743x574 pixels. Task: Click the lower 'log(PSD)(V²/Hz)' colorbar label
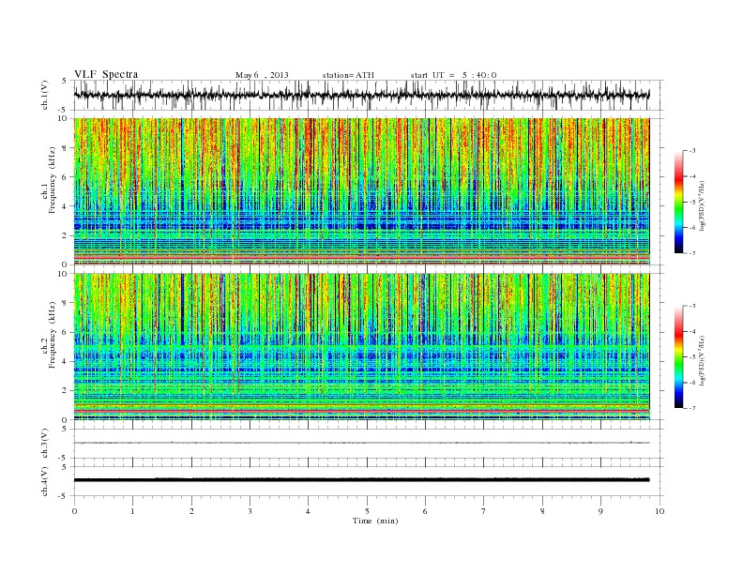point(703,360)
